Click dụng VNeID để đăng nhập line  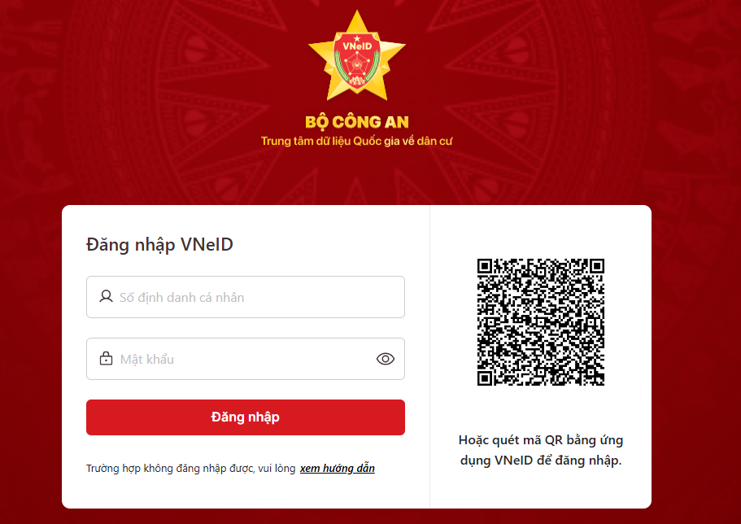tap(541, 461)
